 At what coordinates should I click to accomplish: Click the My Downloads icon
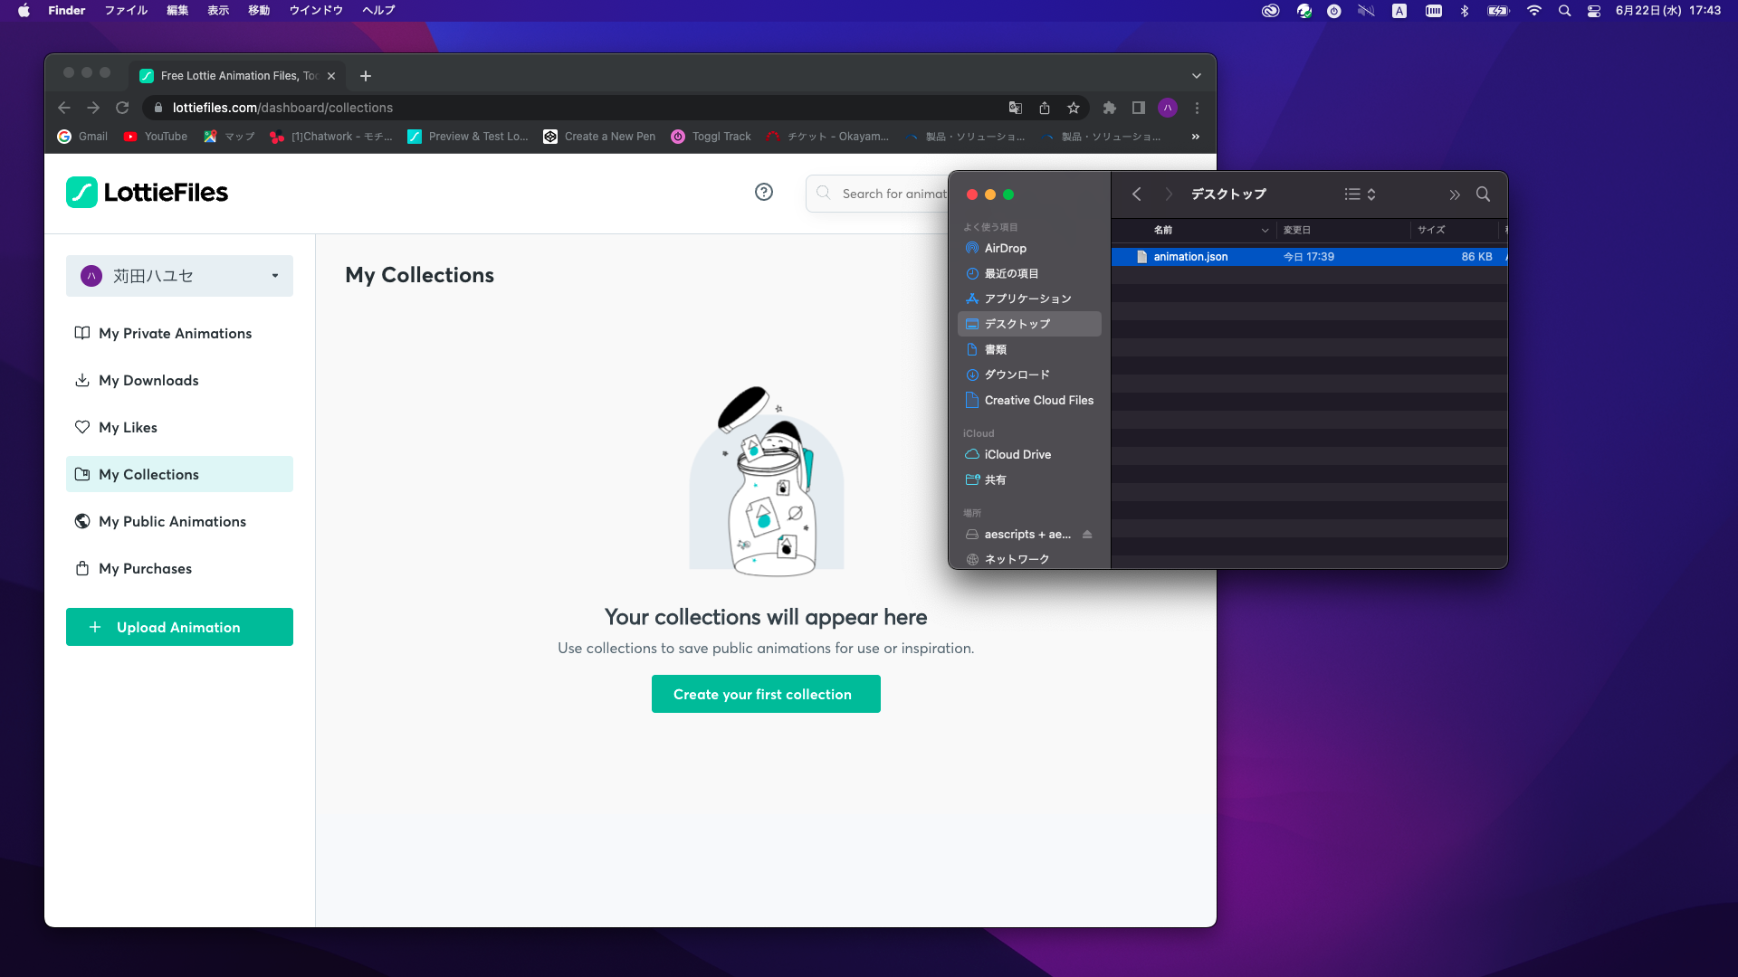81,379
